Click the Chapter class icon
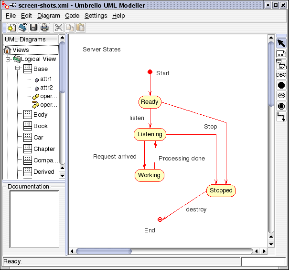The width and height of the screenshot is (289, 270). click(x=28, y=149)
